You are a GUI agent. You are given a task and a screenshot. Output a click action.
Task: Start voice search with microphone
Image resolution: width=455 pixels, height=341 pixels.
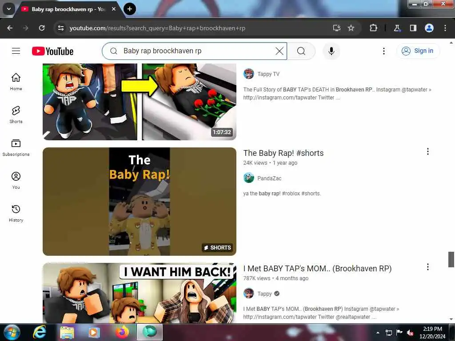[x=331, y=51]
